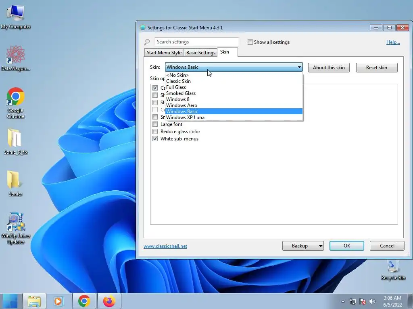The image size is (413, 309).
Task: Click the search magnifier icon
Action: (x=147, y=42)
